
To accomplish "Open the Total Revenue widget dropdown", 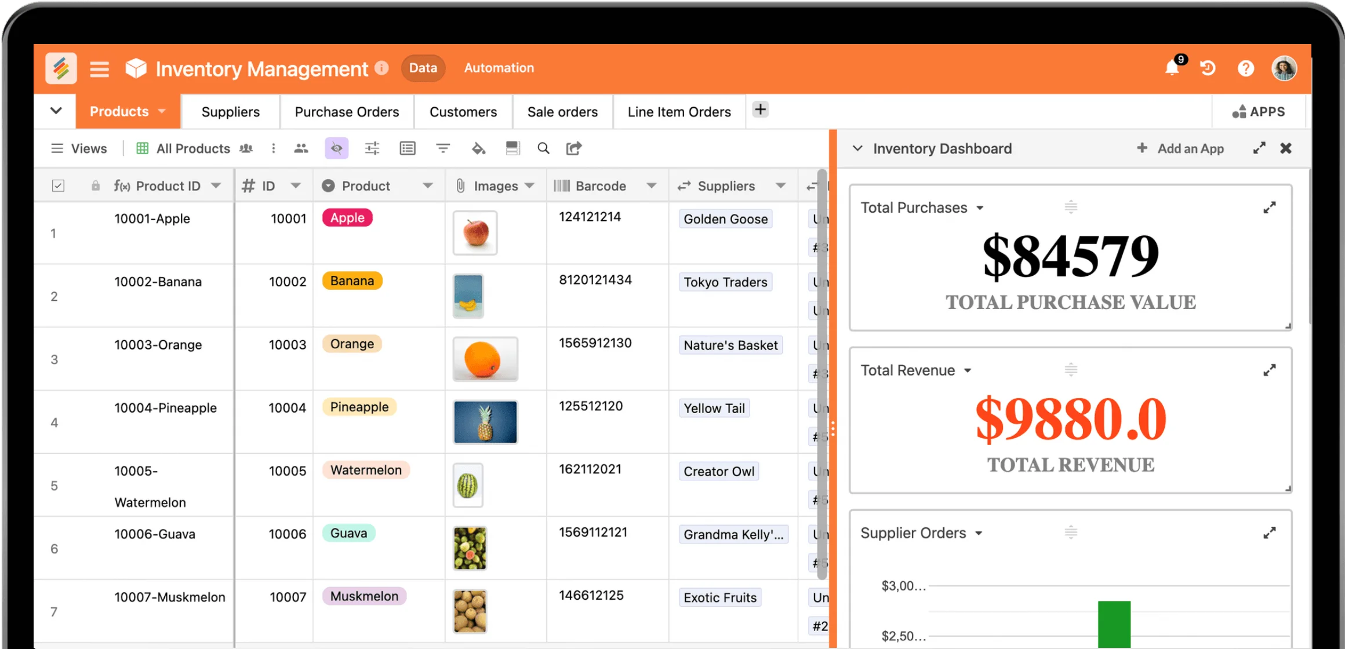I will (x=968, y=371).
